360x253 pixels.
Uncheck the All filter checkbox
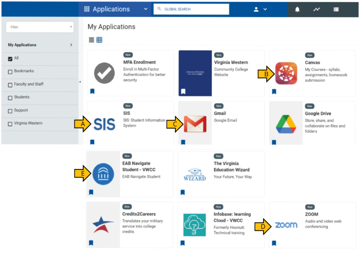[10, 59]
